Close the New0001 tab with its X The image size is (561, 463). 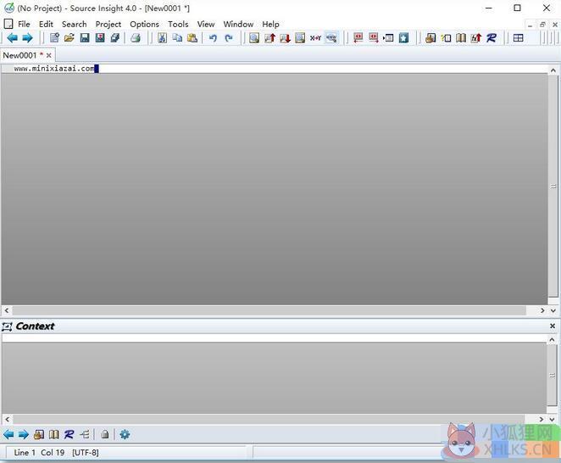(x=48, y=55)
